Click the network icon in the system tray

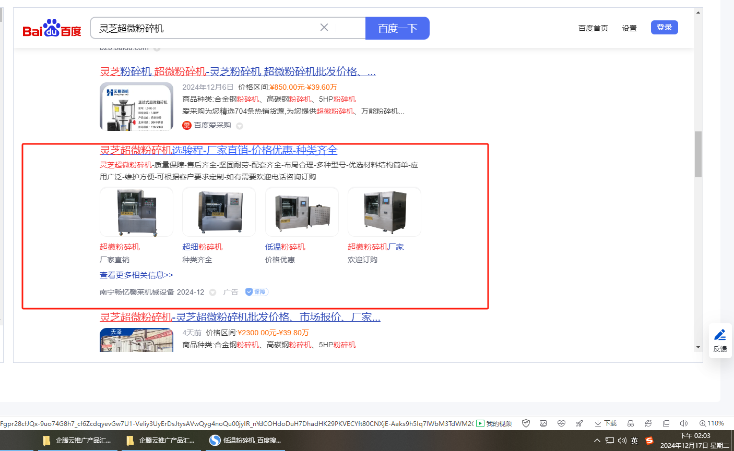610,441
